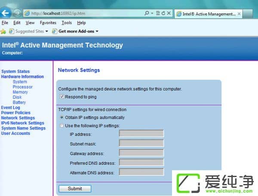
Task: Open the Suggested Sites dropdown arrow
Action: [47, 31]
